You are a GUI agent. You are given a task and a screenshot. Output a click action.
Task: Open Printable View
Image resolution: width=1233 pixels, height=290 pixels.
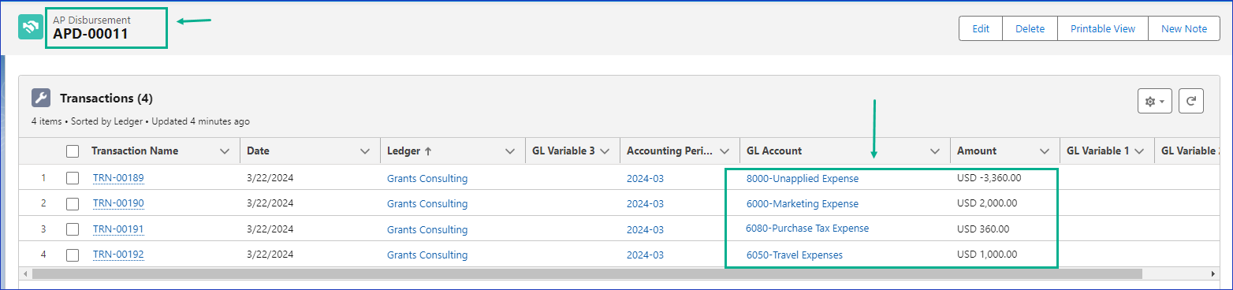1103,28
